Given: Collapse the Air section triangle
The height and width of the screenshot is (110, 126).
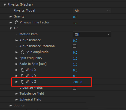Looking at the screenshot, I should (11, 28).
